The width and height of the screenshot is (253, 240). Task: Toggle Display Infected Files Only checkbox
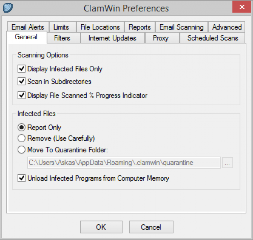(22, 69)
